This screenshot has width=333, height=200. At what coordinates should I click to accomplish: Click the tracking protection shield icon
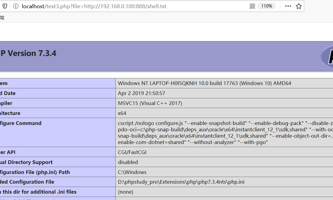pyautogui.click(x=5, y=6)
